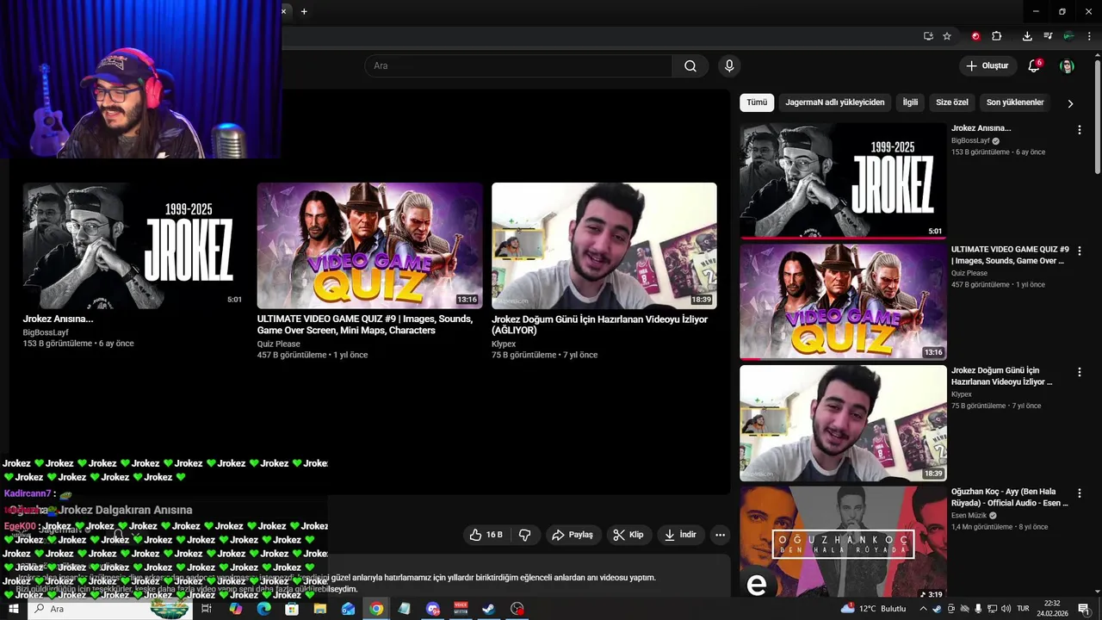Viewport: 1102px width, 620px height.
Task: Open sidebar Video Game Quiz thumbnail
Action: click(843, 301)
